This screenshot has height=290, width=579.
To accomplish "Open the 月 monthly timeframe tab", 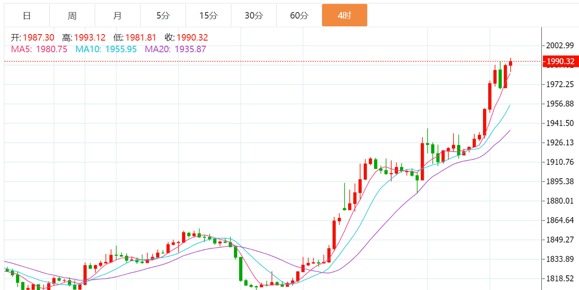I will click(118, 16).
